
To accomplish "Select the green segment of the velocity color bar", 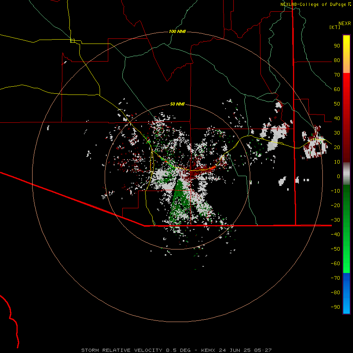I will [346, 229].
